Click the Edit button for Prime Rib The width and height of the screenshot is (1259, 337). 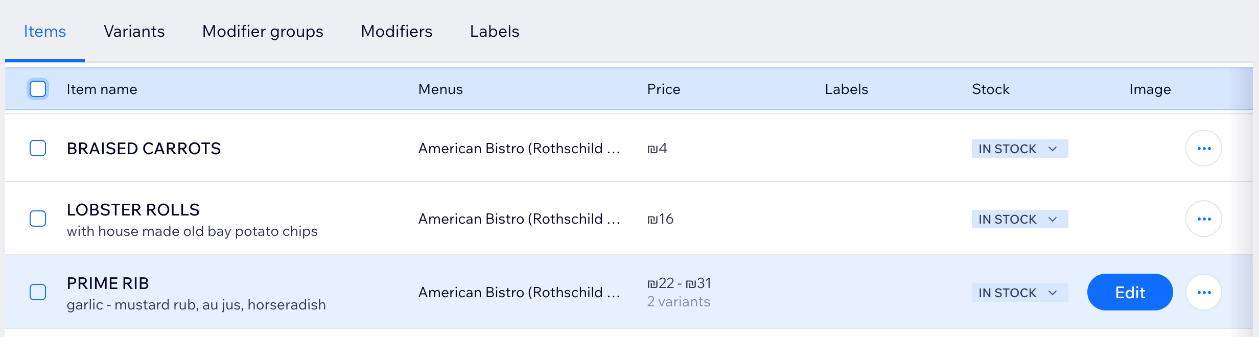tap(1130, 293)
